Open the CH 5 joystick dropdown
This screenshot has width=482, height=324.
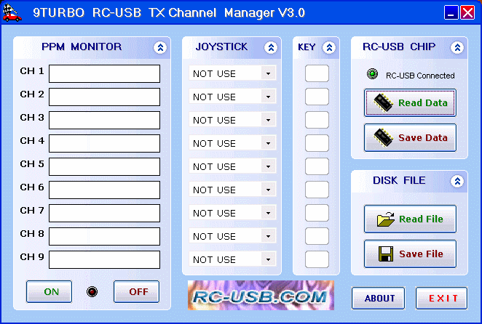(x=269, y=166)
